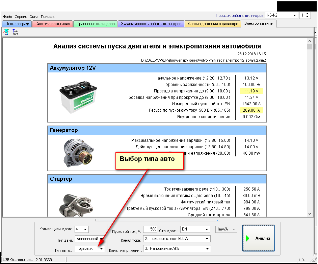Switch to Эффективность работы цилиндров tab
This screenshot has height=264, width=318.
click(x=151, y=24)
